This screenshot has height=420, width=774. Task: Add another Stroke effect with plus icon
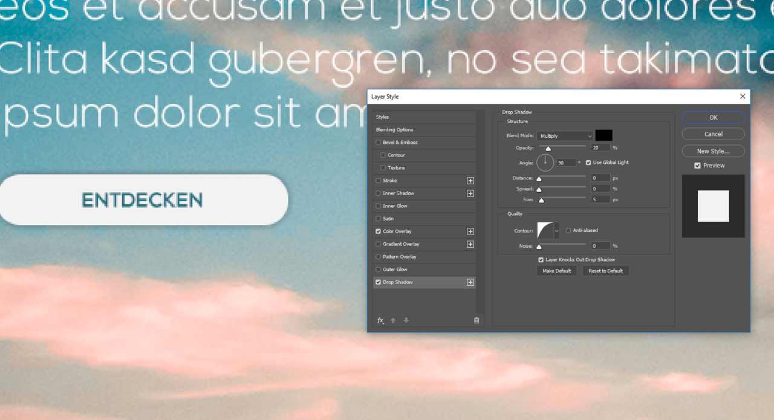click(470, 181)
